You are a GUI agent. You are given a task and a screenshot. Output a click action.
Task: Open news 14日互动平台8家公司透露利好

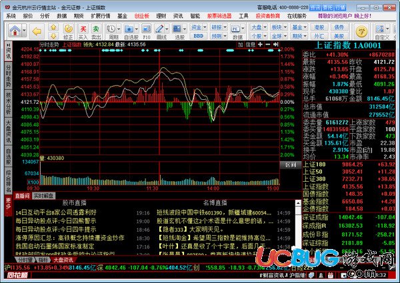(56, 212)
